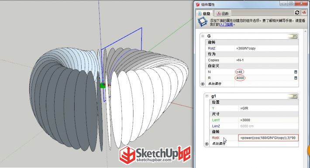Select the RotZ formula =360/N*copy
The image size is (310, 168).
click(x=246, y=48)
